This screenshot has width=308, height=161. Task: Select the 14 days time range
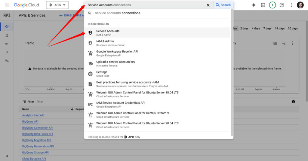pyautogui.click(x=279, y=29)
